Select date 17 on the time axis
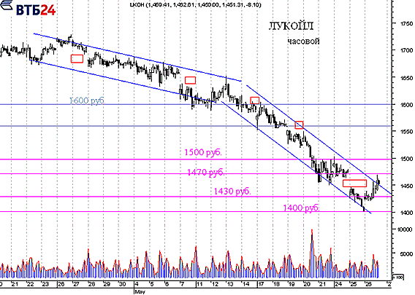The width and height of the screenshot is (415, 295). coord(262,285)
